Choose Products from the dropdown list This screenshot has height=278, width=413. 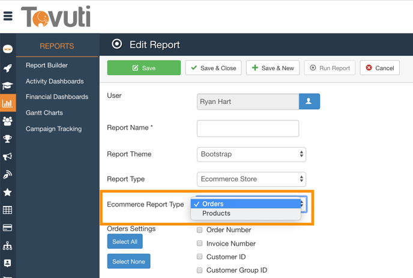point(217,214)
